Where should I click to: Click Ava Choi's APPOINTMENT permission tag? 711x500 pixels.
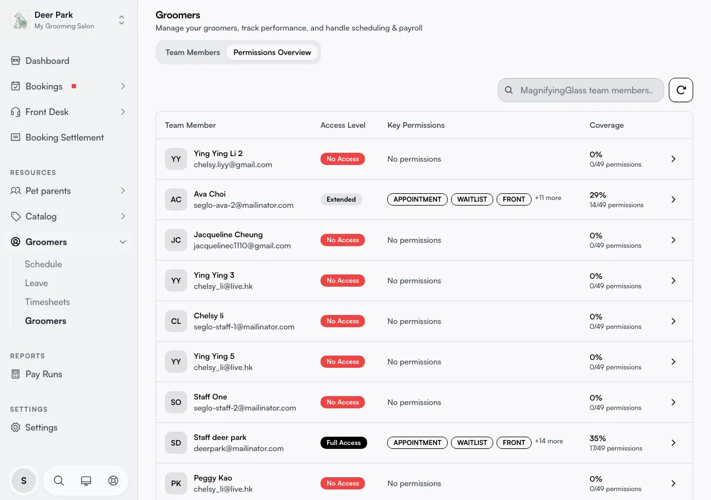[417, 199]
